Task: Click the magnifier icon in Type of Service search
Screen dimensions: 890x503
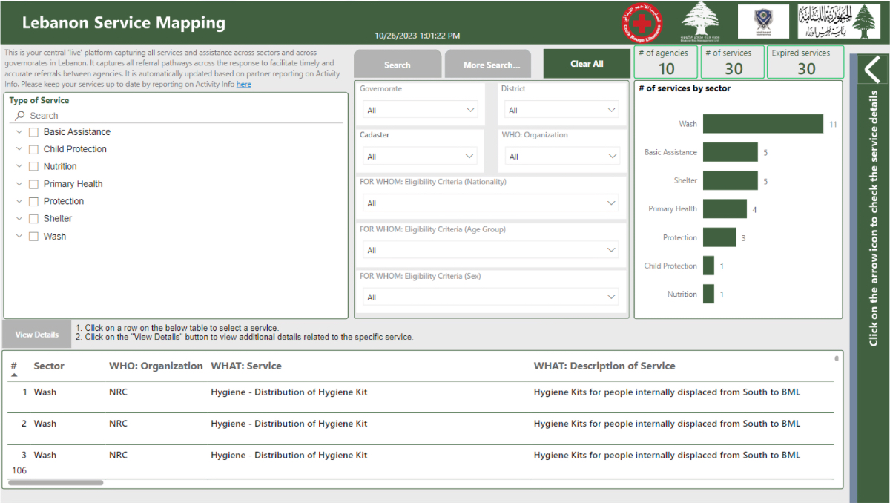Action: pos(20,116)
